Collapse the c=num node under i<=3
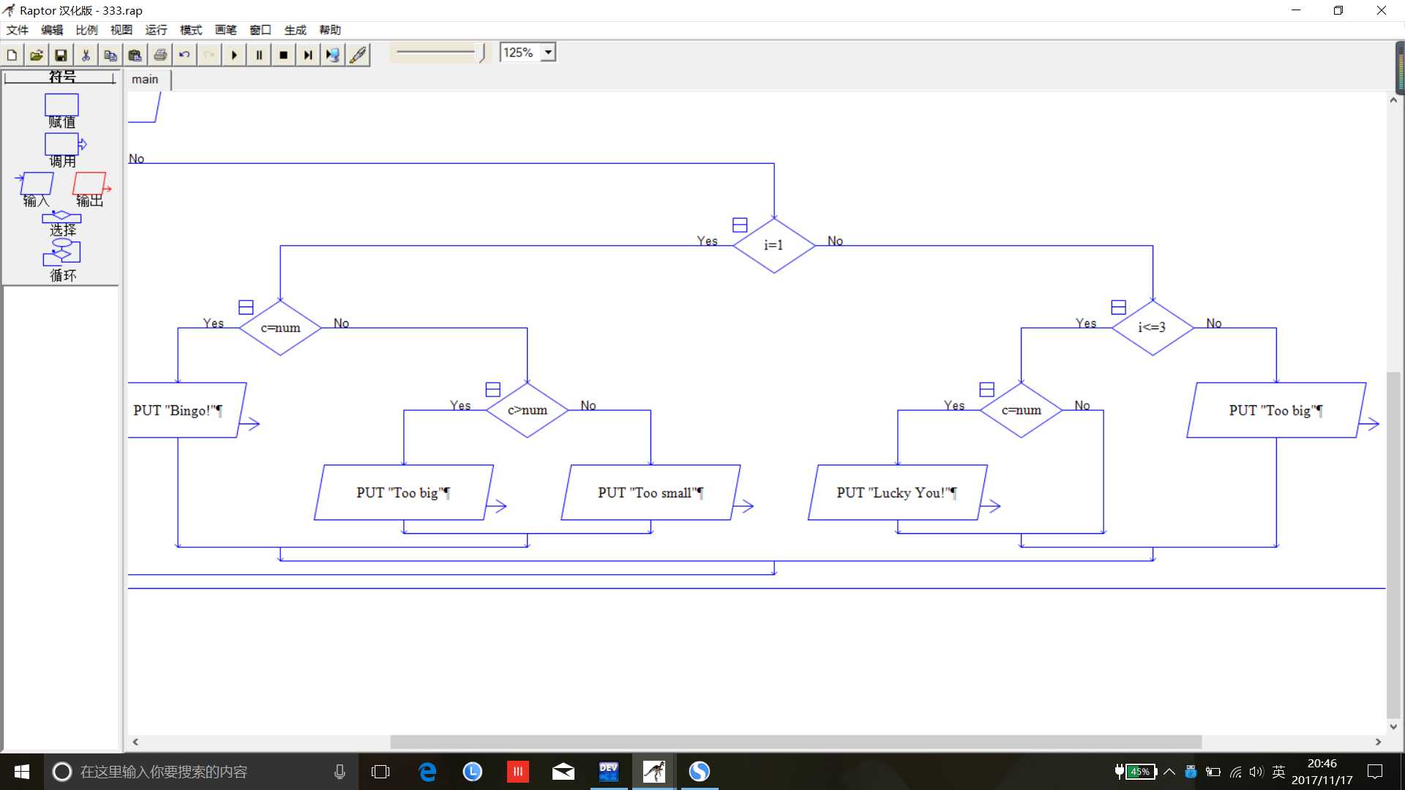Viewport: 1405px width, 790px height. click(987, 389)
